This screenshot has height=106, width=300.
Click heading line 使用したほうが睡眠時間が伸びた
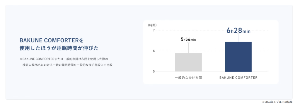click(59, 48)
